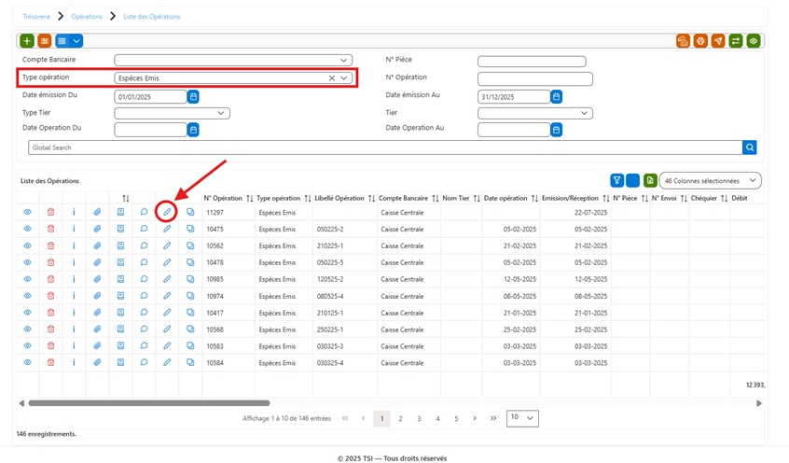Image resolution: width=789 pixels, height=463 pixels.
Task: Click the first orange icon in right toolbar
Action: [x=683, y=41]
